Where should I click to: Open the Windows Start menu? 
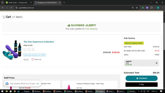2,91
